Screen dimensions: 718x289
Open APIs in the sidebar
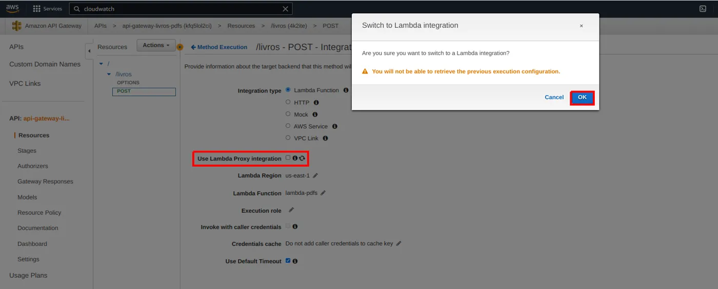(x=16, y=47)
